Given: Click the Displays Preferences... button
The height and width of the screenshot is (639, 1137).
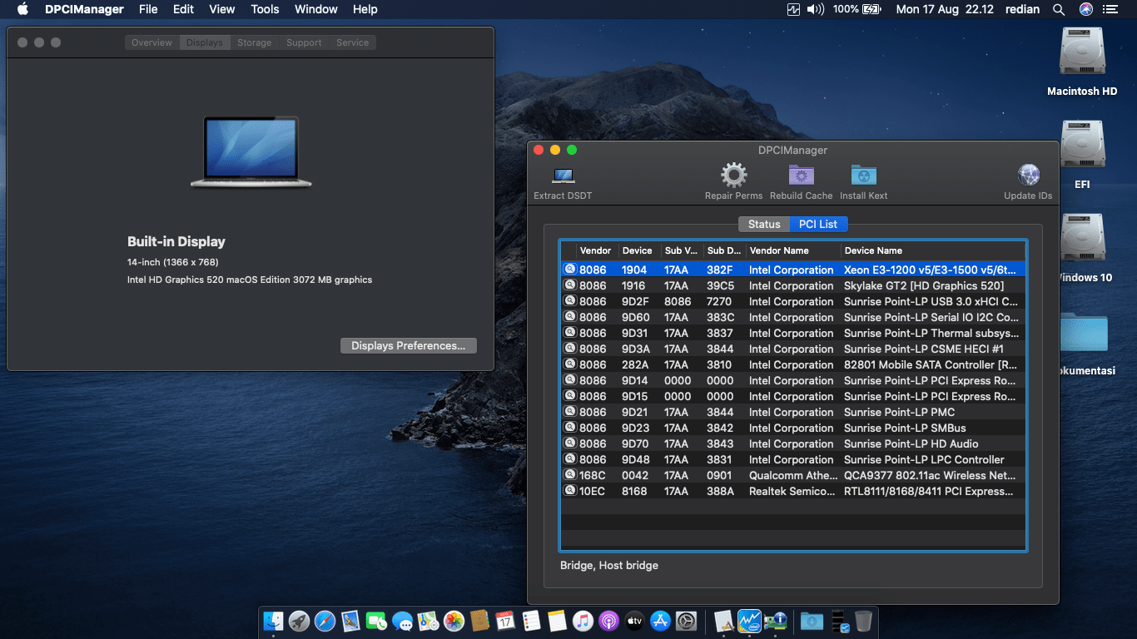Looking at the screenshot, I should click(409, 345).
